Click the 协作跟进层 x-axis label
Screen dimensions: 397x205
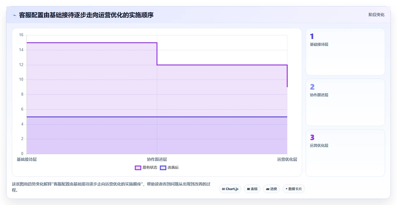157,159
